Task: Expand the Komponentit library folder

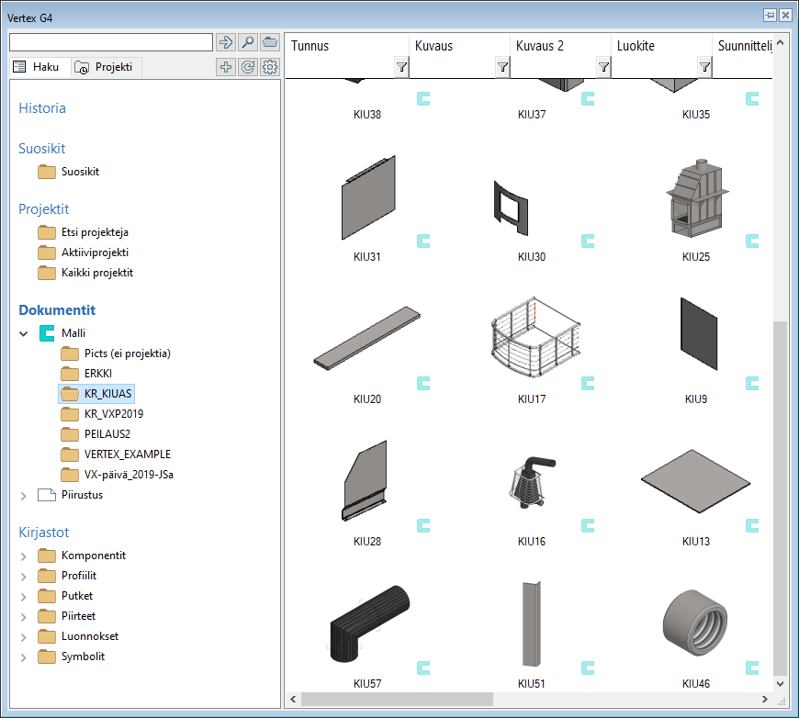Action: (x=24, y=555)
